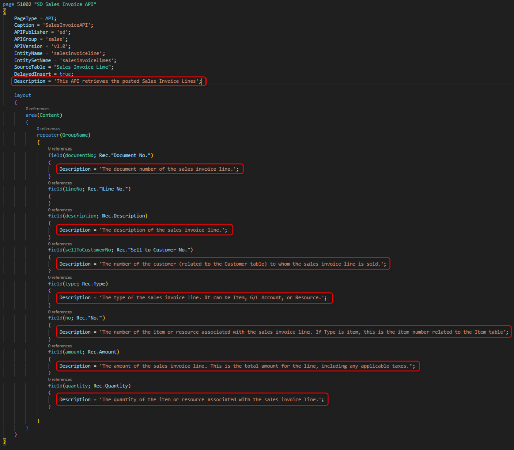
Task: Click the layout keyword
Action: (x=22, y=95)
